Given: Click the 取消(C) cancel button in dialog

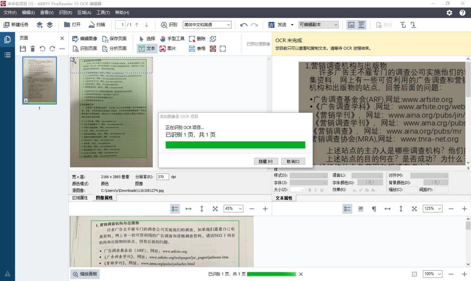Looking at the screenshot, I should [293, 161].
